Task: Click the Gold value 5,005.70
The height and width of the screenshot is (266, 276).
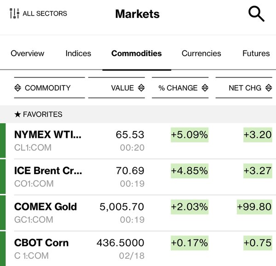Action: pyautogui.click(x=122, y=207)
